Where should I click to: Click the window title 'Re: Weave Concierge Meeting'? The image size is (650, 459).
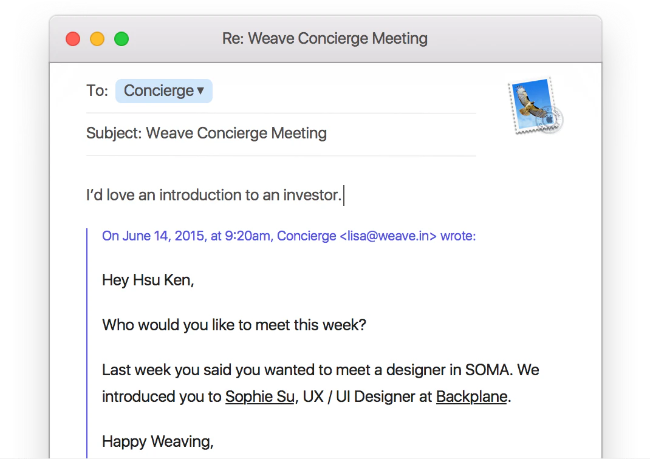point(325,38)
